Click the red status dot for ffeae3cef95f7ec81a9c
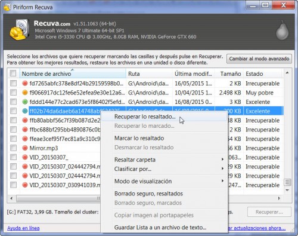The height and width of the screenshot is (236, 298). 25,139
